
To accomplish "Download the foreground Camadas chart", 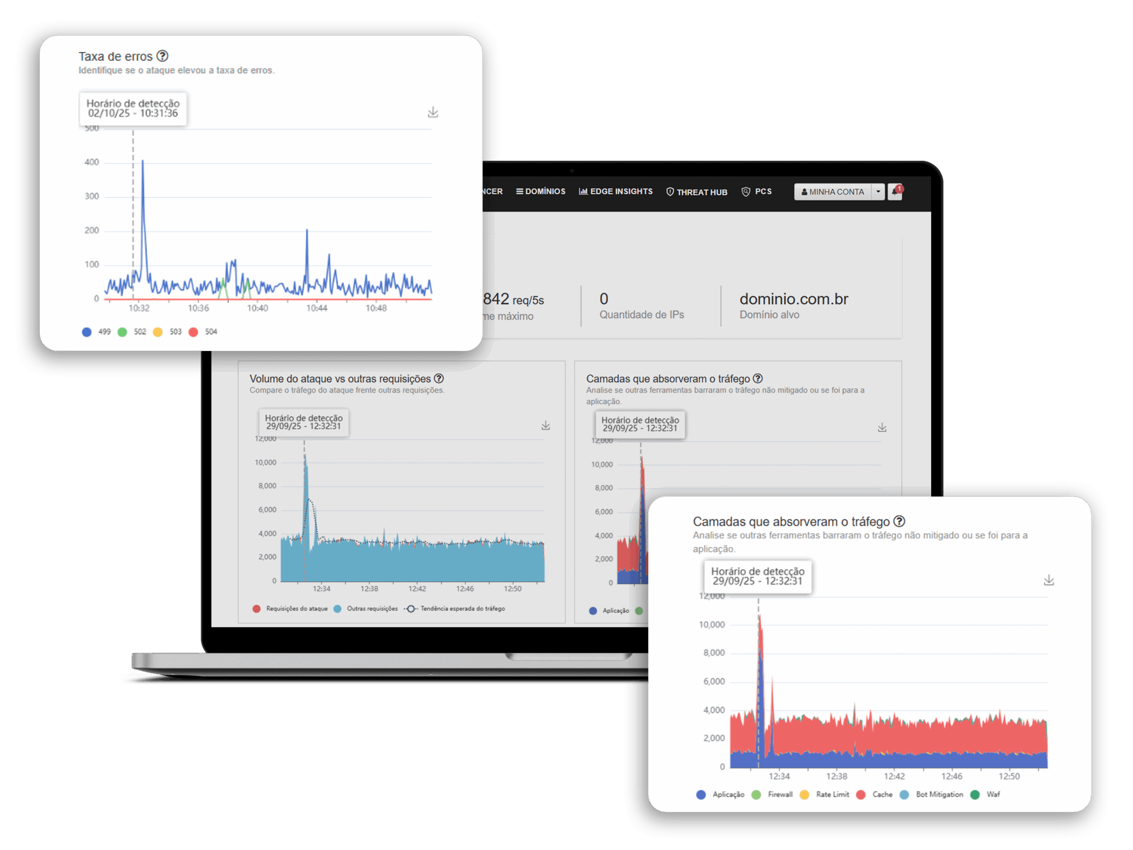I will pos(1048,580).
